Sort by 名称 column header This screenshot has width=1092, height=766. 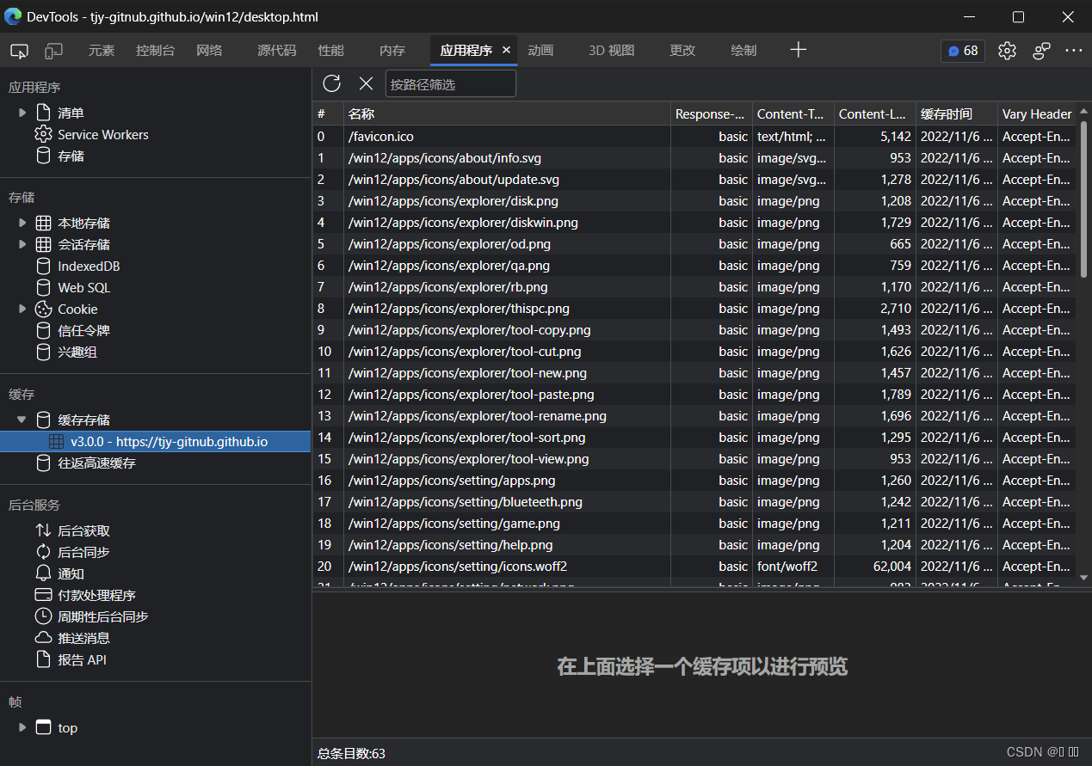507,113
